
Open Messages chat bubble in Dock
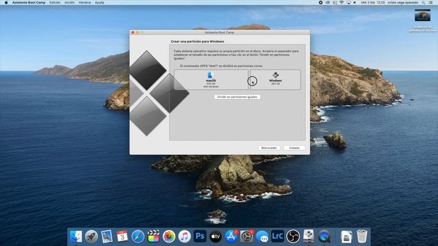tap(262, 236)
